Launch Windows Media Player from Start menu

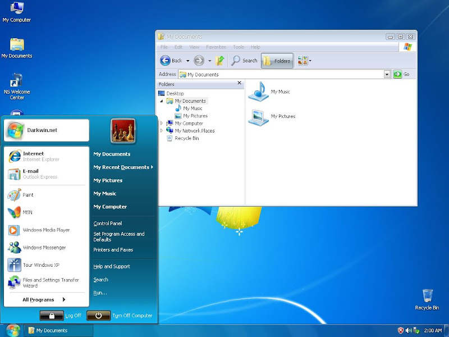click(46, 230)
